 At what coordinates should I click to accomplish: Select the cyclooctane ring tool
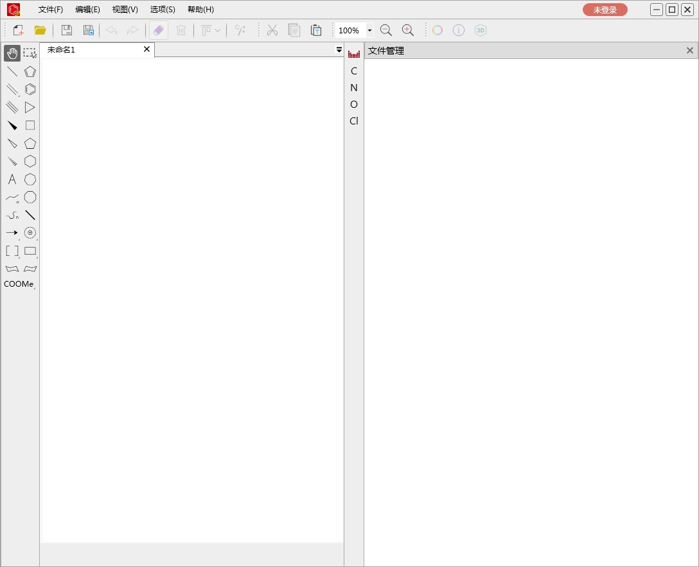[30, 197]
